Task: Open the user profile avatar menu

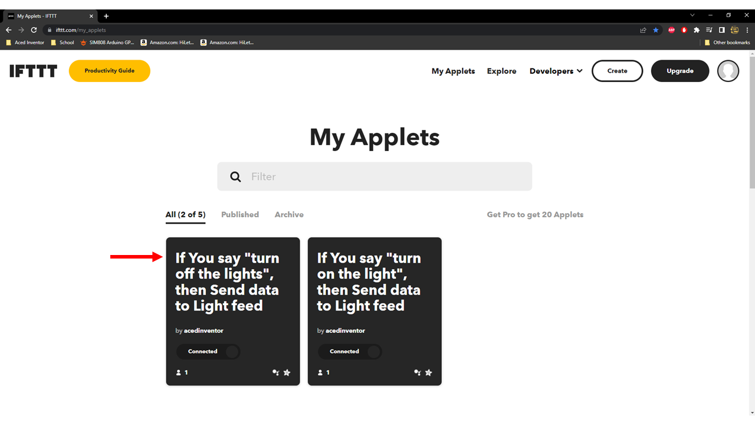Action: (x=728, y=71)
